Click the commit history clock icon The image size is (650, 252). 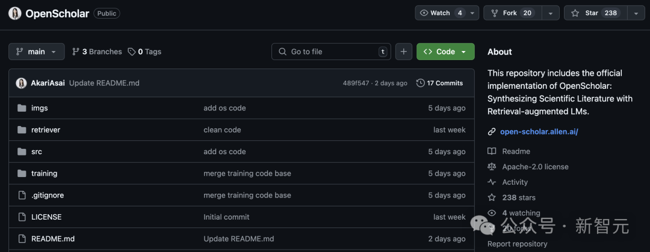click(x=420, y=83)
